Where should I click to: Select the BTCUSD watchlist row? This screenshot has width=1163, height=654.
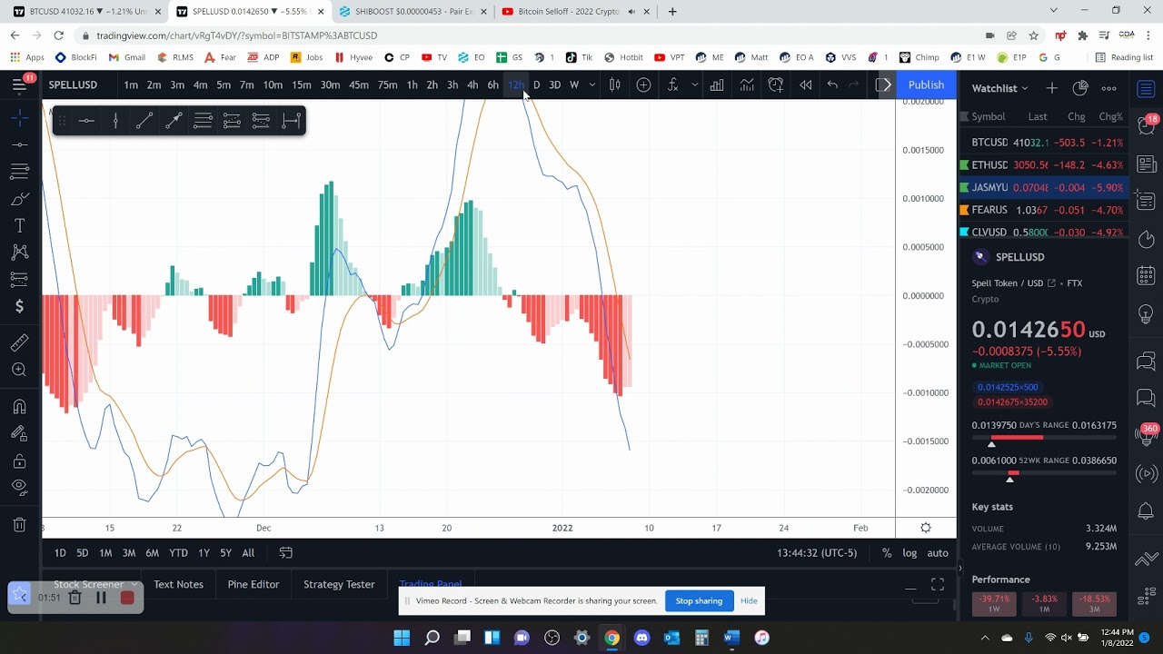(1043, 143)
